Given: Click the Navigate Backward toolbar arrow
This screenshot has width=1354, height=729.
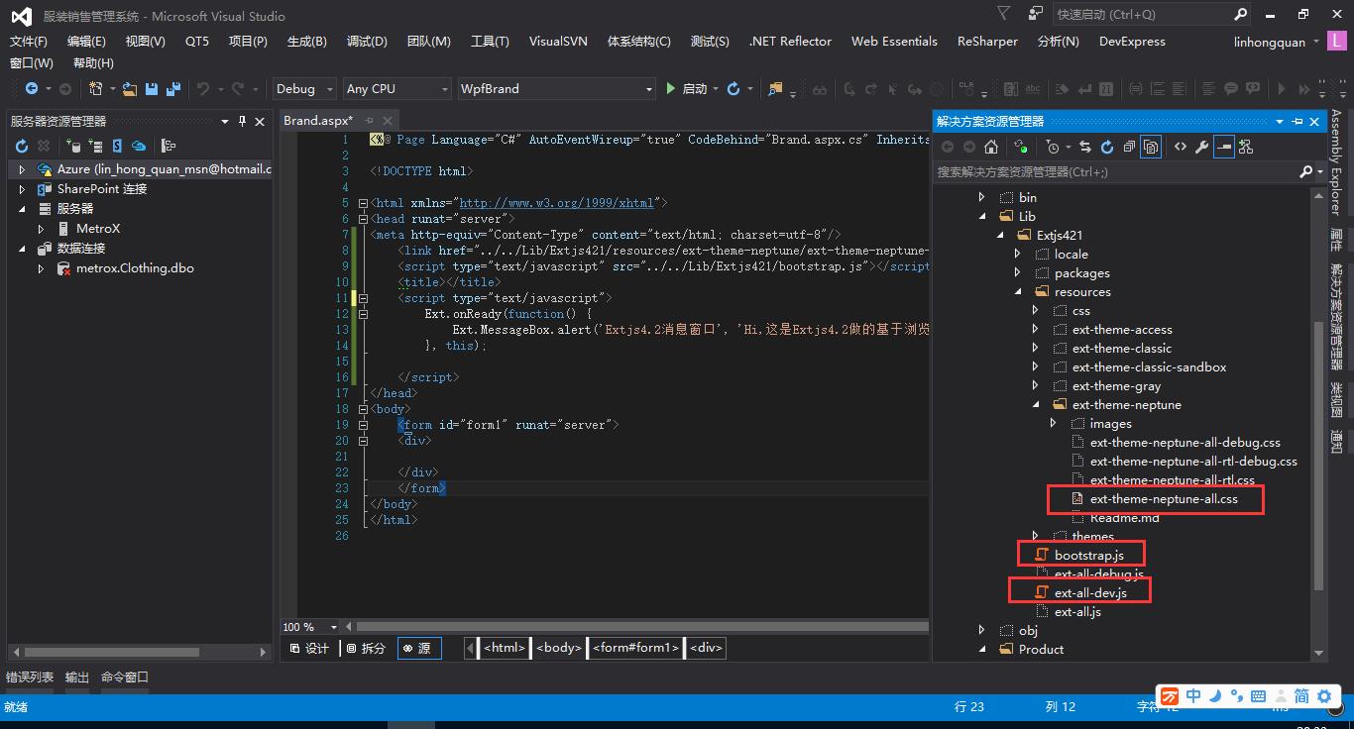Looking at the screenshot, I should [x=32, y=88].
